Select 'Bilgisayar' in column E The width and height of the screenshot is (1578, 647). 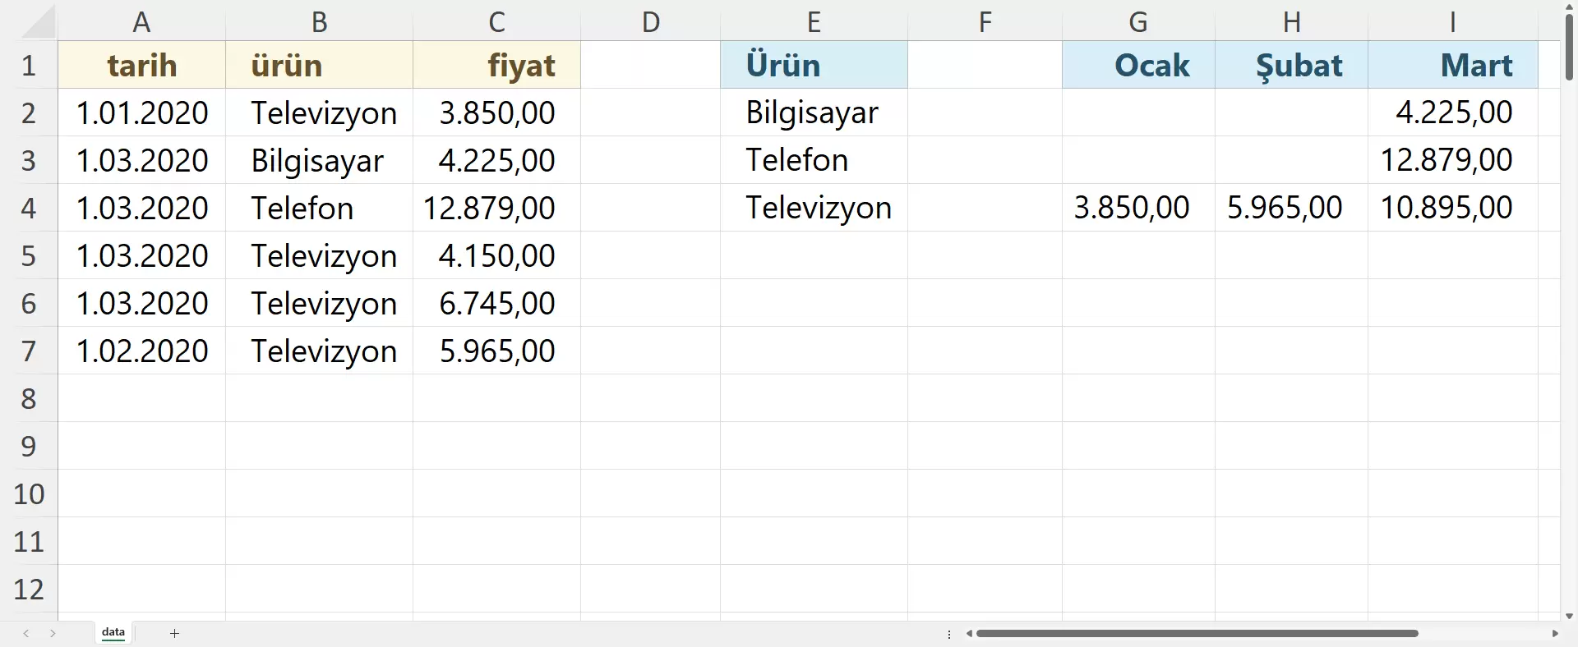pyautogui.click(x=814, y=112)
